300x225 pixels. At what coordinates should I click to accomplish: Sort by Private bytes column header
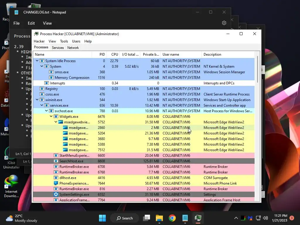151,54
